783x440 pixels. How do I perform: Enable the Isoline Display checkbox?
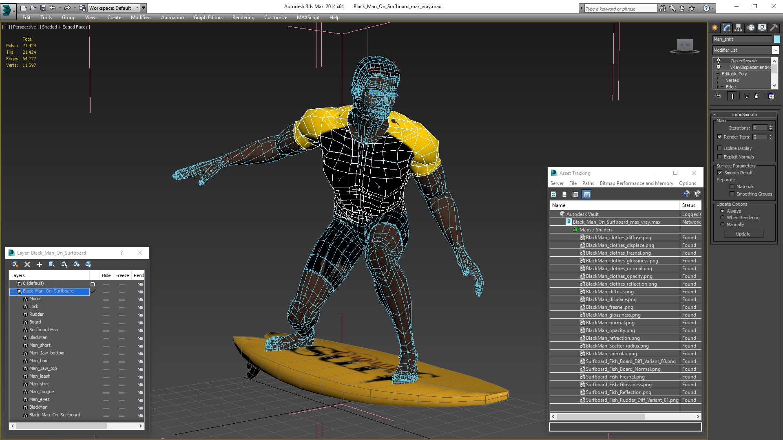click(720, 148)
